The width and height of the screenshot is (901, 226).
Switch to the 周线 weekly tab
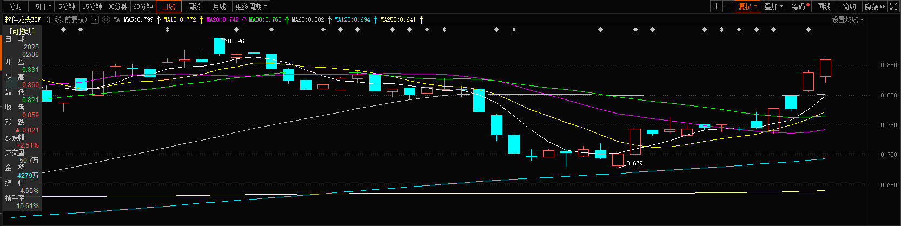(194, 6)
